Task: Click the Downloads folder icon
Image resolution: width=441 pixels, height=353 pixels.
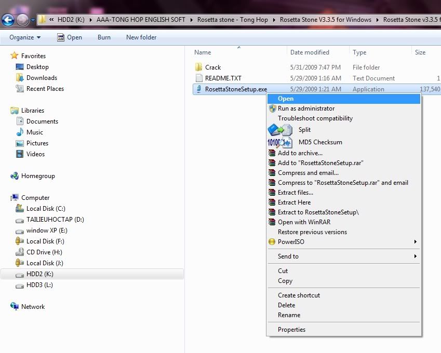Action: 20,77
